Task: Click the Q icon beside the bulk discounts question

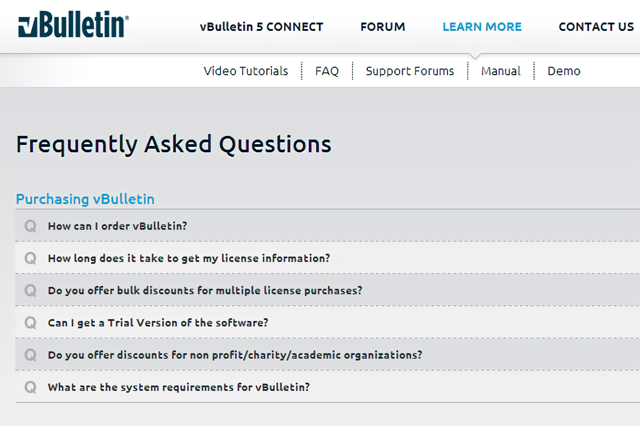Action: (x=30, y=291)
